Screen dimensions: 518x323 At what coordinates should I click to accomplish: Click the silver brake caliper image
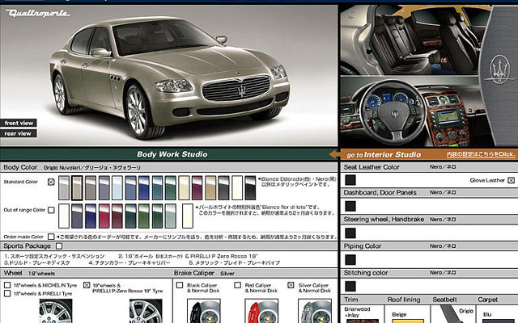(x=315, y=311)
